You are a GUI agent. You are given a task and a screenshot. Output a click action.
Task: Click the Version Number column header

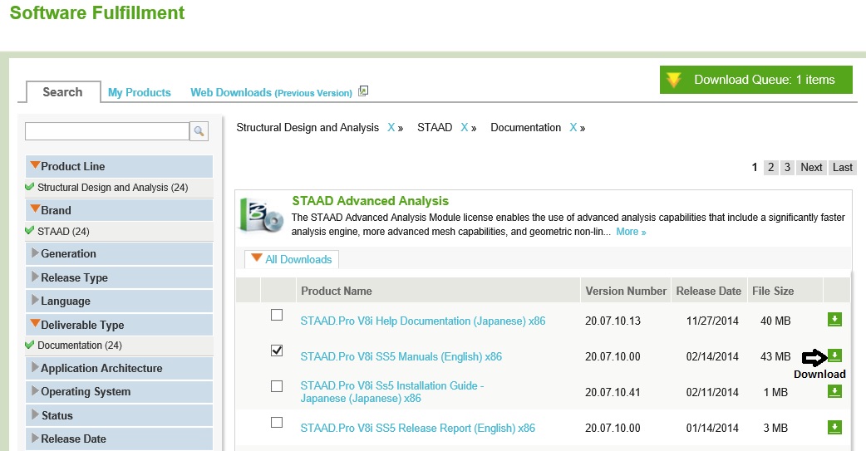pyautogui.click(x=626, y=291)
